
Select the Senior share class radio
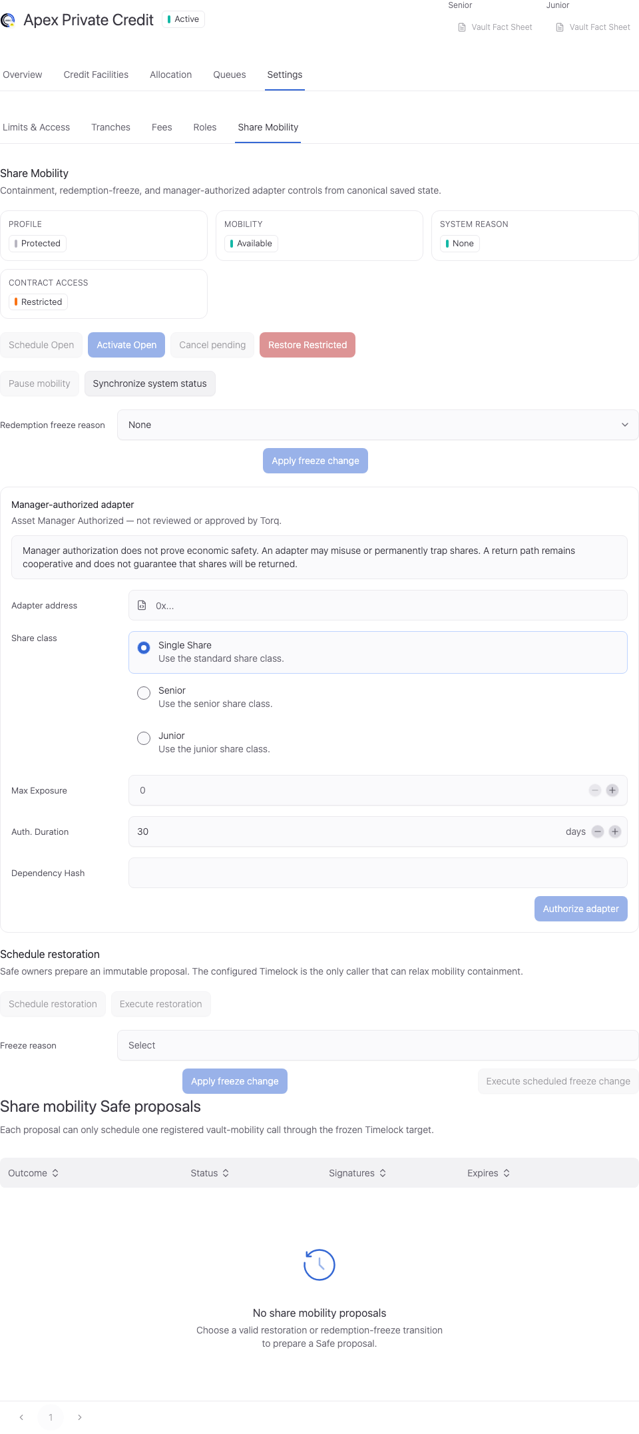[144, 693]
